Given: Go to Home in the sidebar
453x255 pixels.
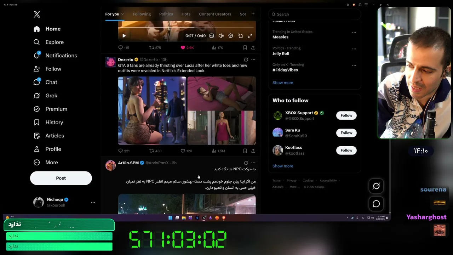Looking at the screenshot, I should (x=47, y=29).
